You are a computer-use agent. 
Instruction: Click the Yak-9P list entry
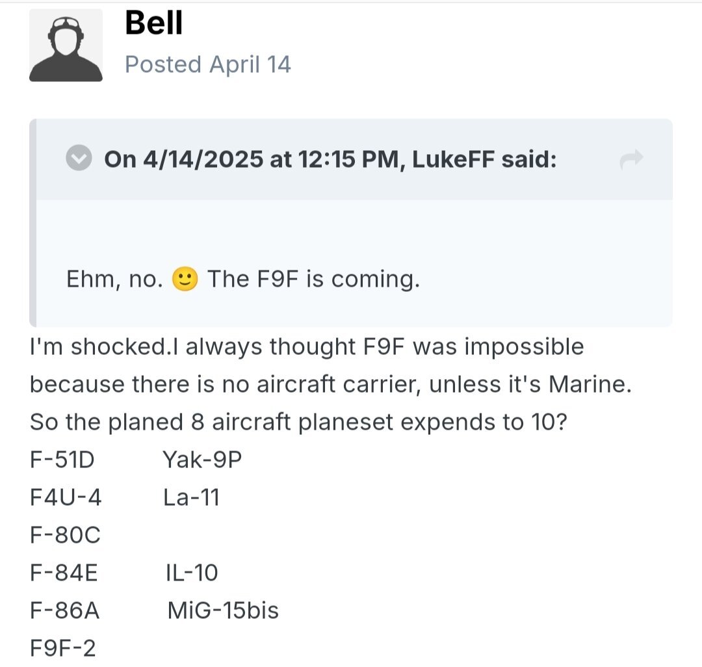click(x=202, y=460)
